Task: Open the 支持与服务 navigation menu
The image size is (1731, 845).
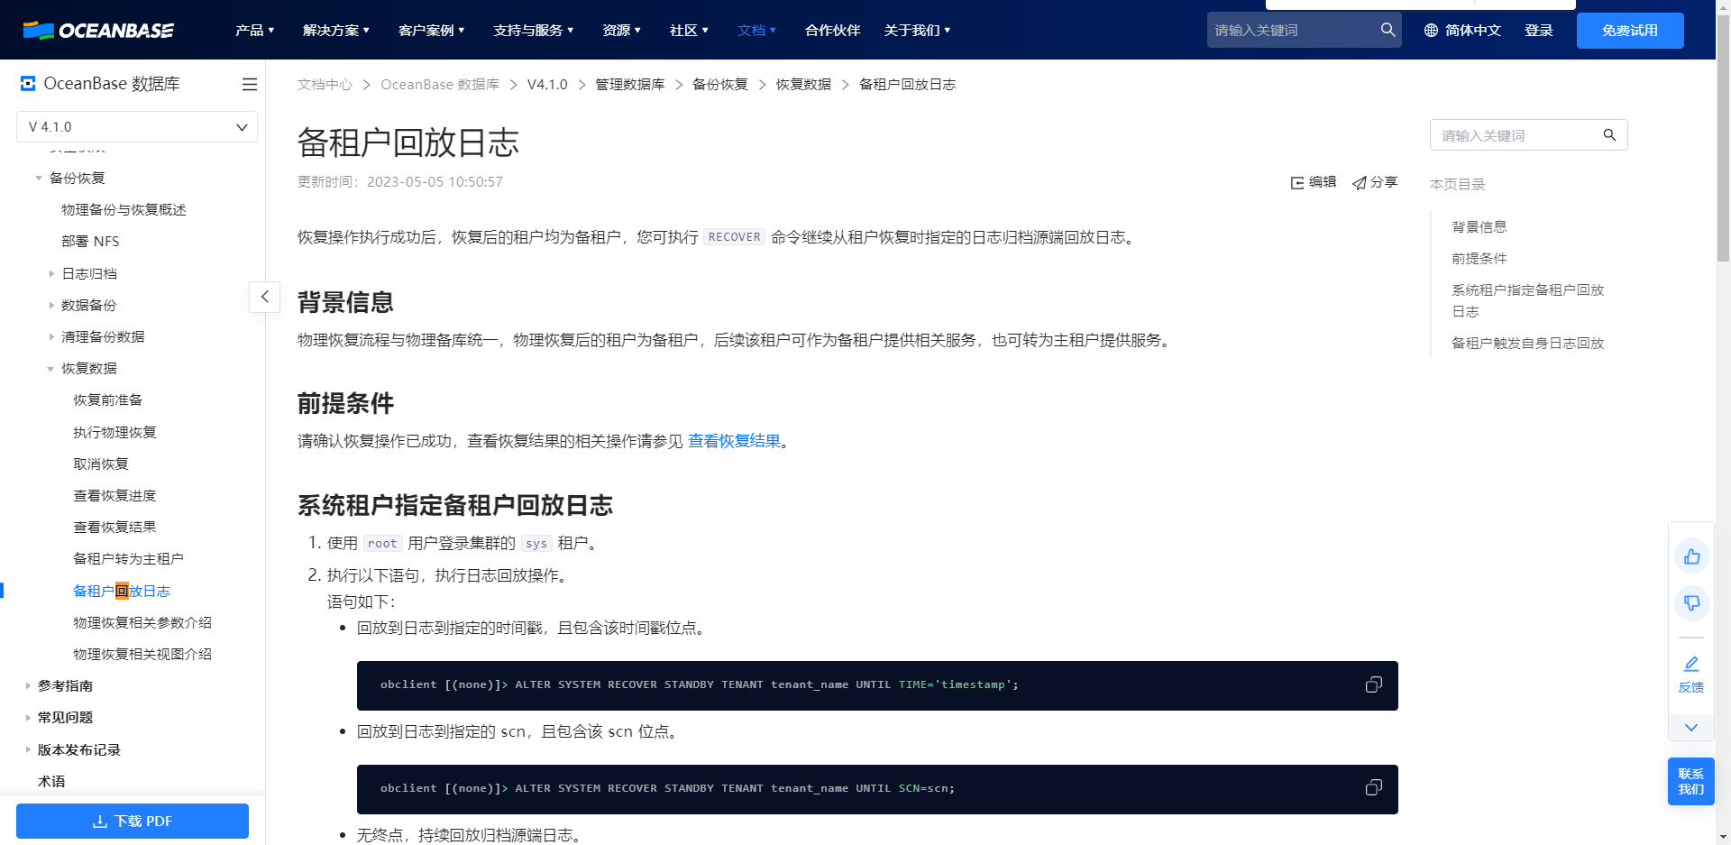Action: click(x=534, y=31)
